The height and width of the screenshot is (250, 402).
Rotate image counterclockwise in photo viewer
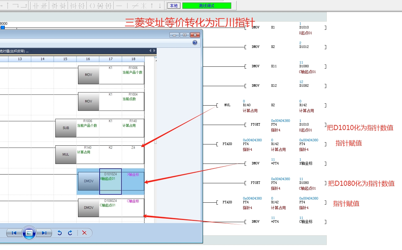pos(60,233)
